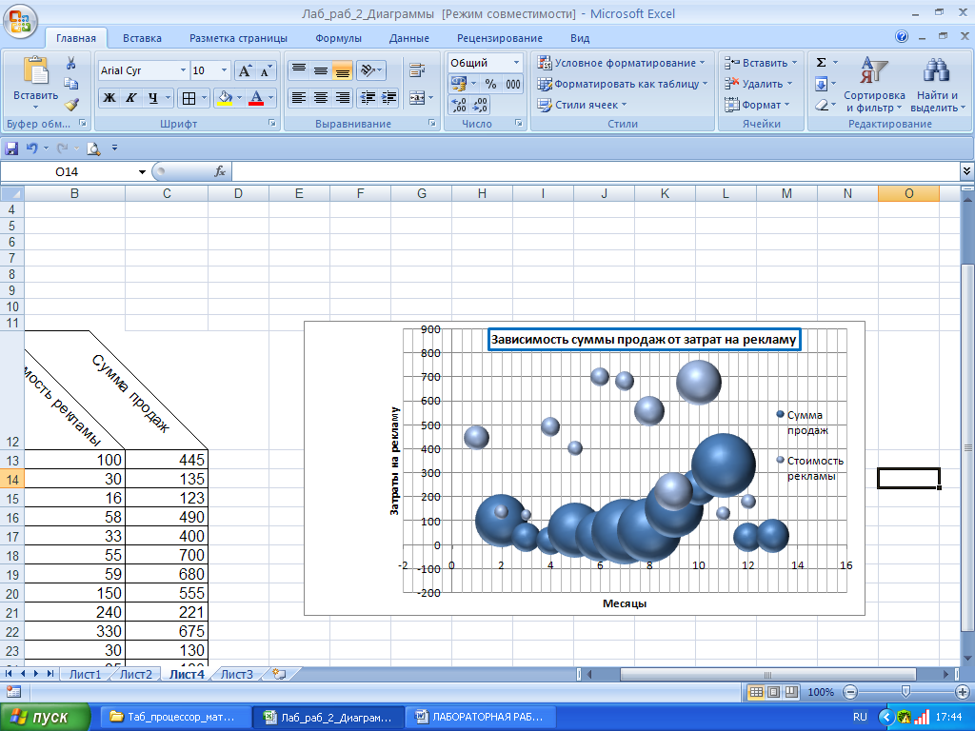Viewport: 975px width, 731px height.
Task: Toggle bold Ж formatting
Action: click(x=109, y=98)
